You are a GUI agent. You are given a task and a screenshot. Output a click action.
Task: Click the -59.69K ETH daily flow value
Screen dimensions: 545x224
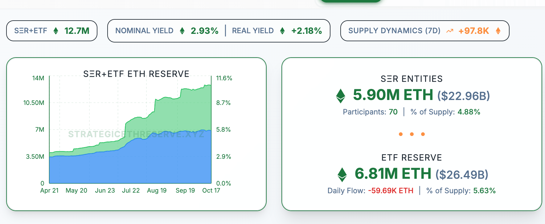(x=391, y=191)
